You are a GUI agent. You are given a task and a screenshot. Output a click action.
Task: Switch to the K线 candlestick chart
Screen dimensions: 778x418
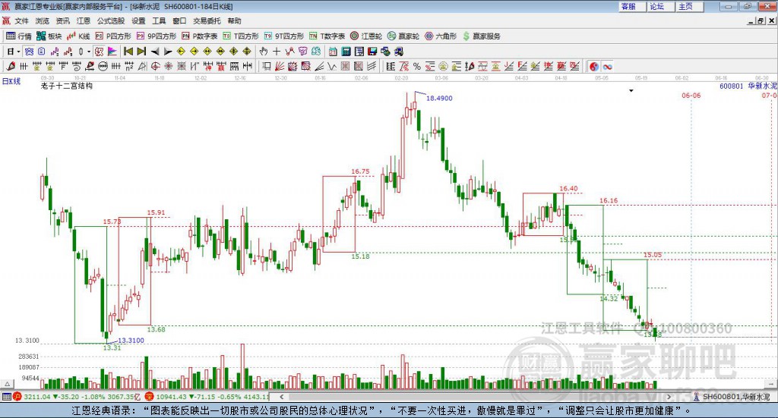click(78, 36)
